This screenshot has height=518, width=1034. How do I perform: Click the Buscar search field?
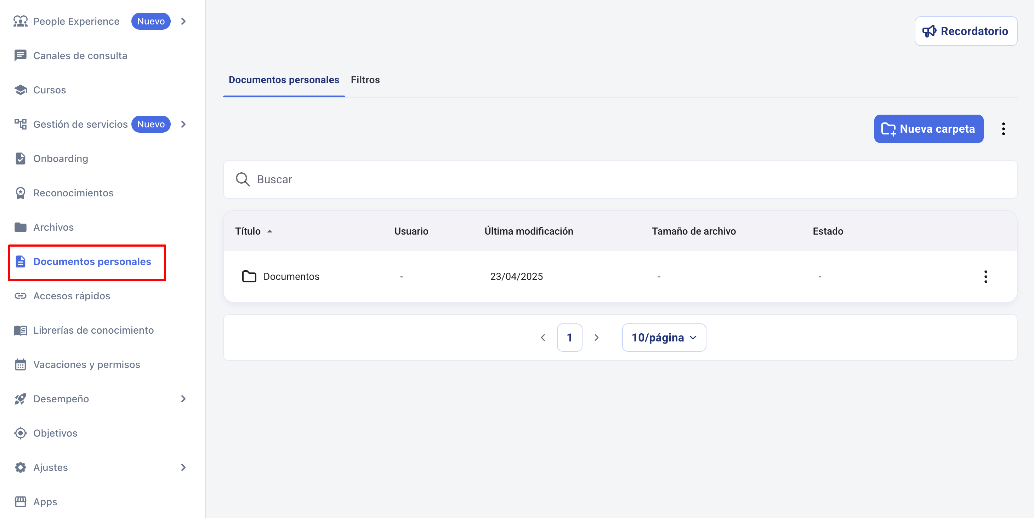[620, 179]
